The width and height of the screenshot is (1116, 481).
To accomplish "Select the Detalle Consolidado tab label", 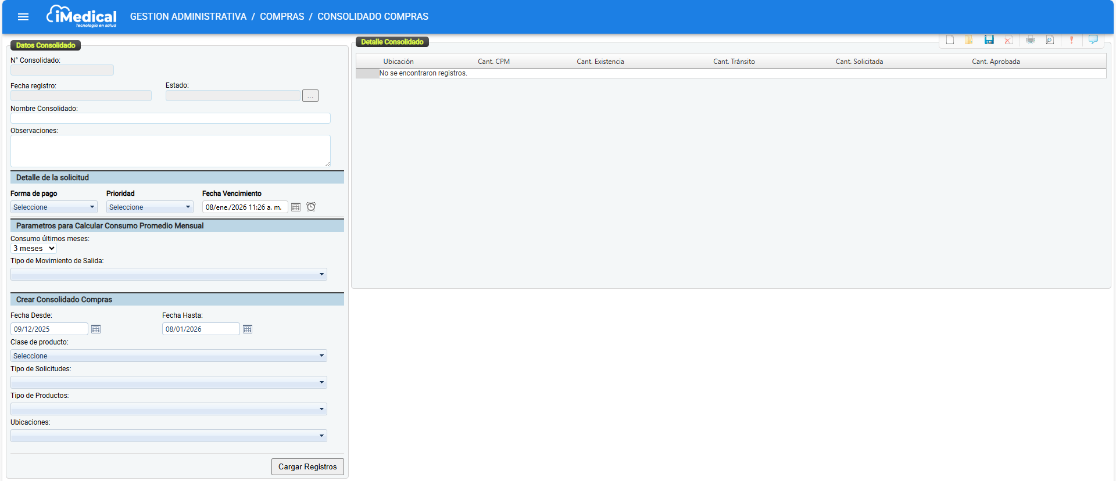I will pyautogui.click(x=392, y=42).
